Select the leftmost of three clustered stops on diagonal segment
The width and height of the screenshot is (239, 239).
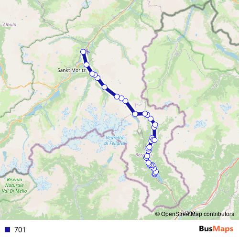point(117,97)
